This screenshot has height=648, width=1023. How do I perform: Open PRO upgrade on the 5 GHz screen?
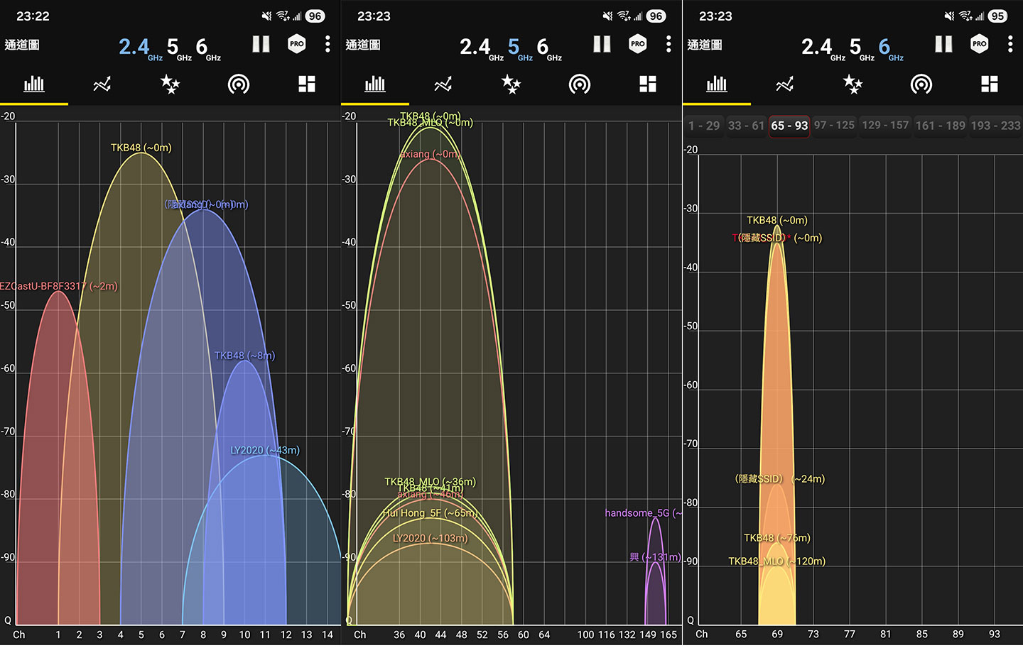[638, 44]
